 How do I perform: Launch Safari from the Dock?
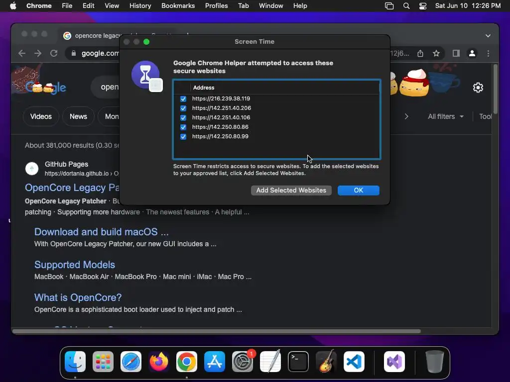tap(131, 362)
